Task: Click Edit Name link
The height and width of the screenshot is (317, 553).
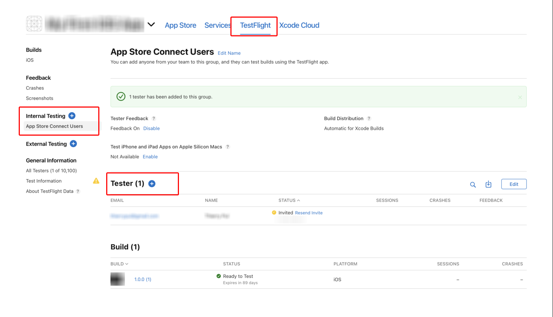Action: (x=229, y=53)
